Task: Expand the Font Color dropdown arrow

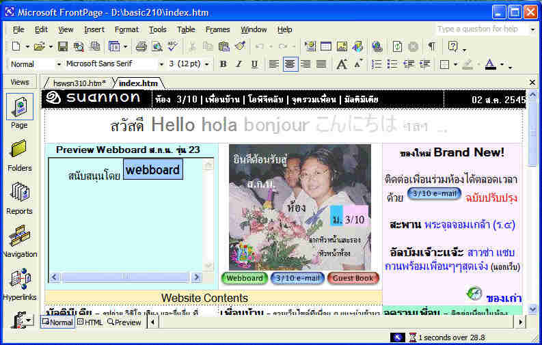Action: [502, 64]
